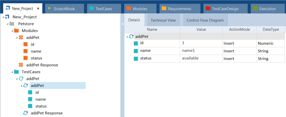
Task: Click the teal TestCases folder icon in tree
Action: click(17, 72)
